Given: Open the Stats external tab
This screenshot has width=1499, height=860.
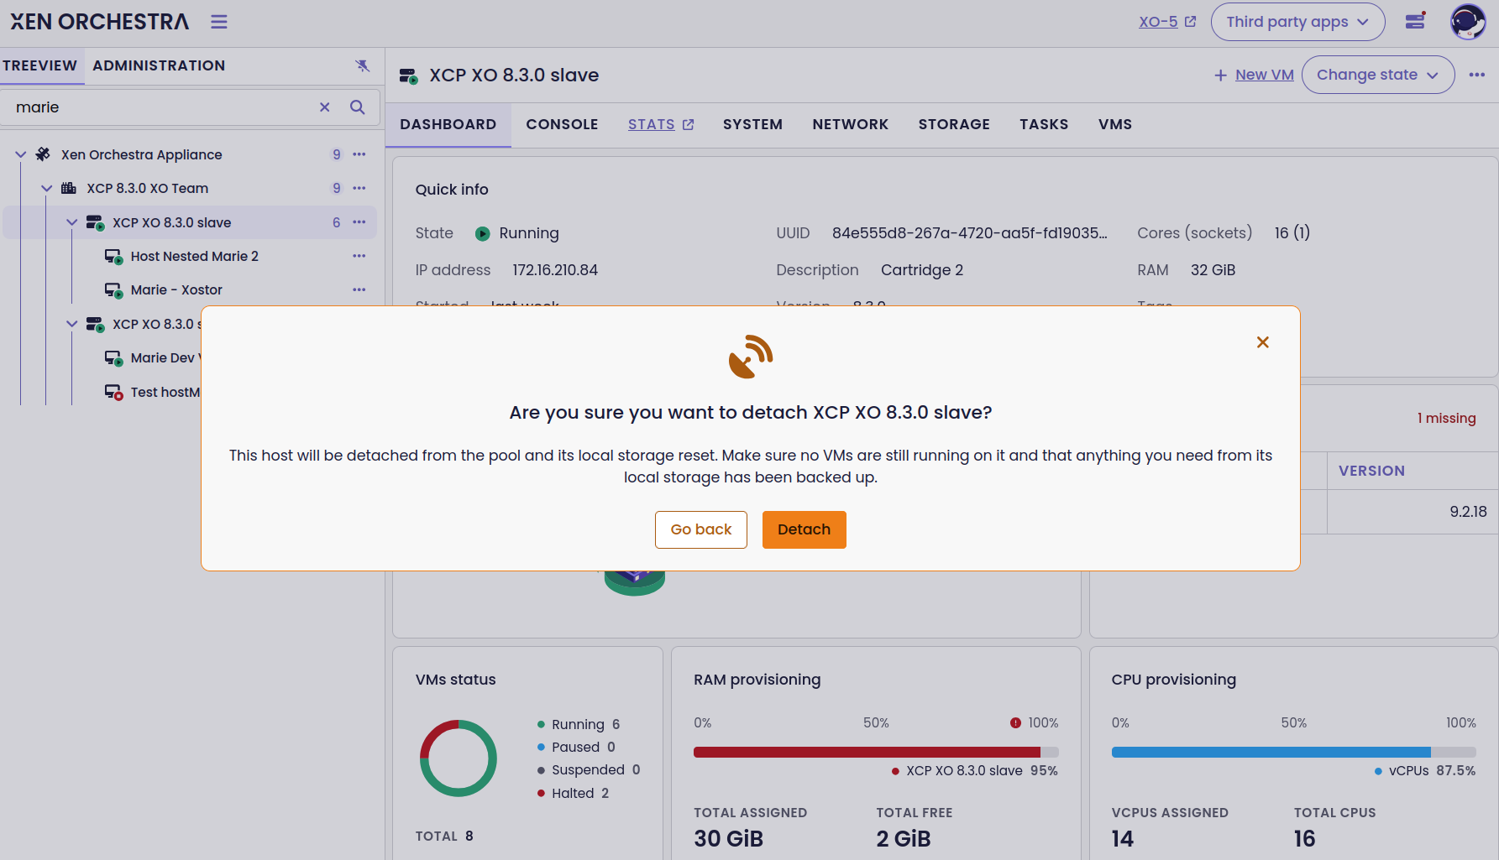Looking at the screenshot, I should coord(661,124).
